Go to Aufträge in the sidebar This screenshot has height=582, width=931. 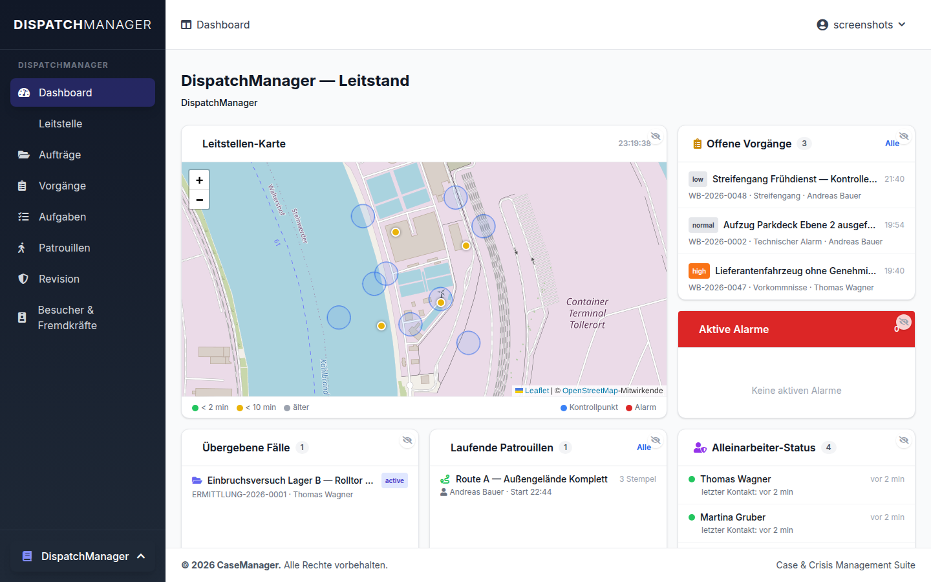tap(83, 155)
